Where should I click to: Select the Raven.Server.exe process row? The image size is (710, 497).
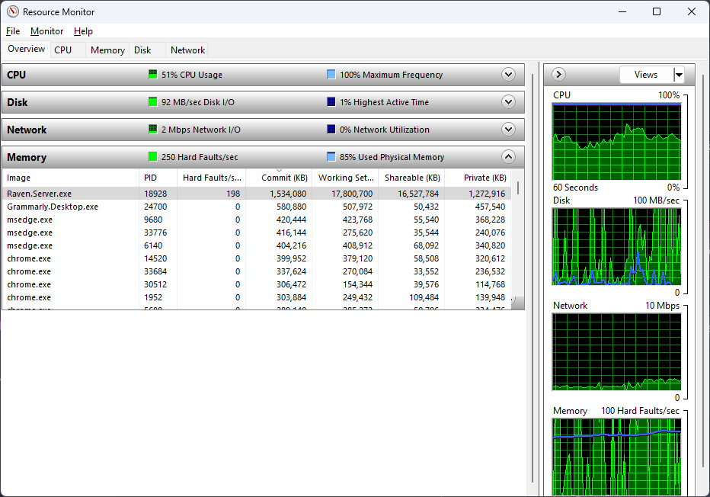point(257,194)
